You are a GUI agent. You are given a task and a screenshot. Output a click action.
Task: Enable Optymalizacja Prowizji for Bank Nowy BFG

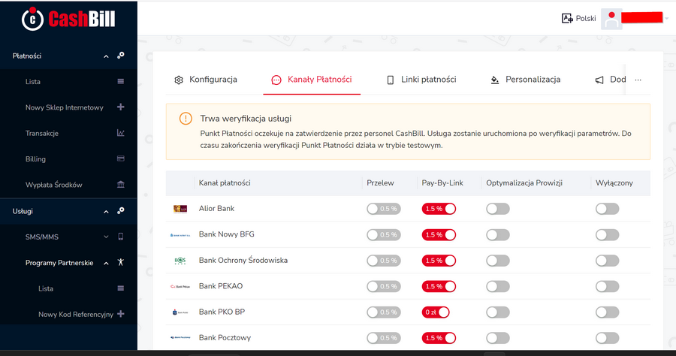click(x=498, y=235)
